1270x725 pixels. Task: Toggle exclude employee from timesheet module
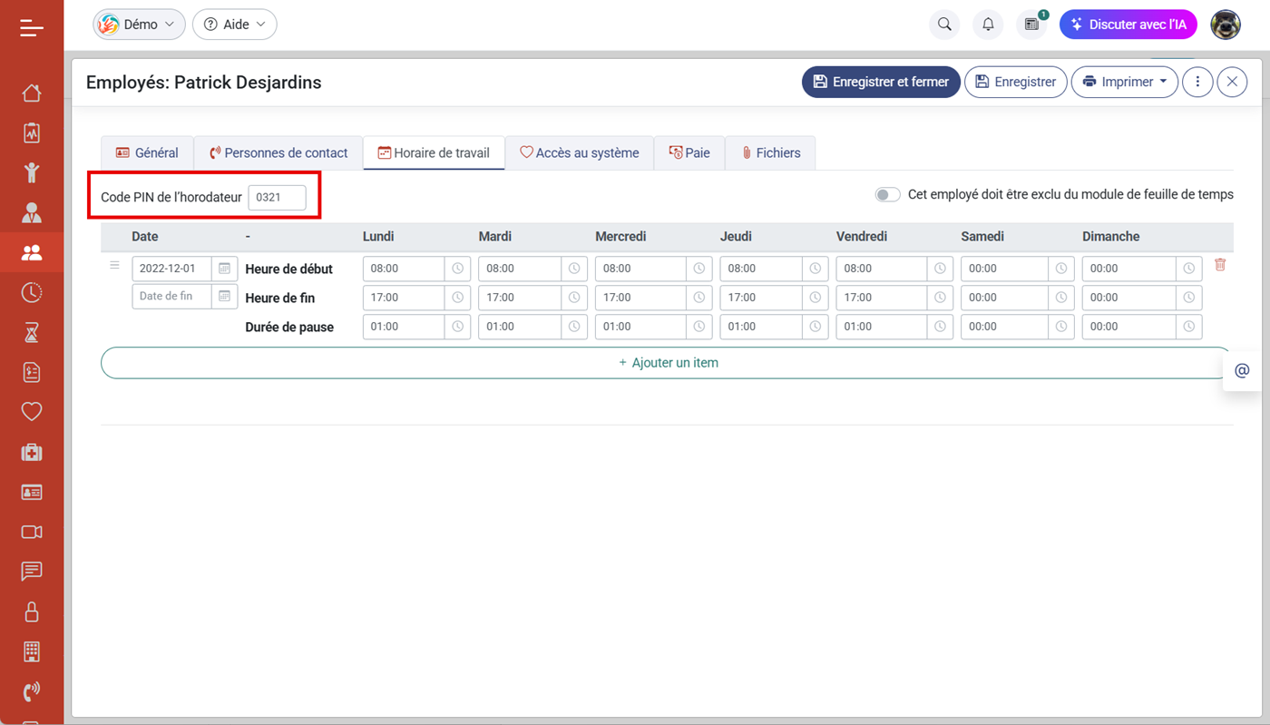[887, 194]
